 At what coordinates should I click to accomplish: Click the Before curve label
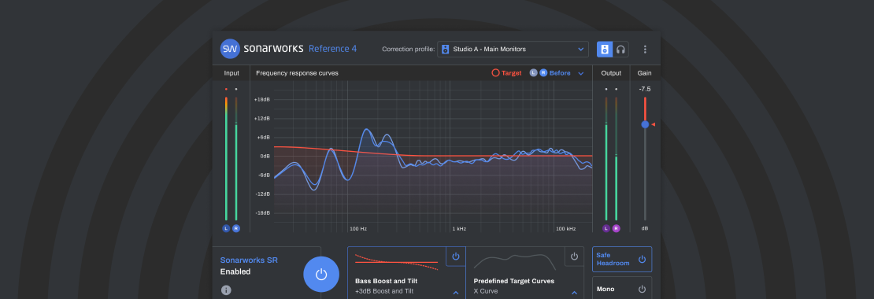(560, 73)
